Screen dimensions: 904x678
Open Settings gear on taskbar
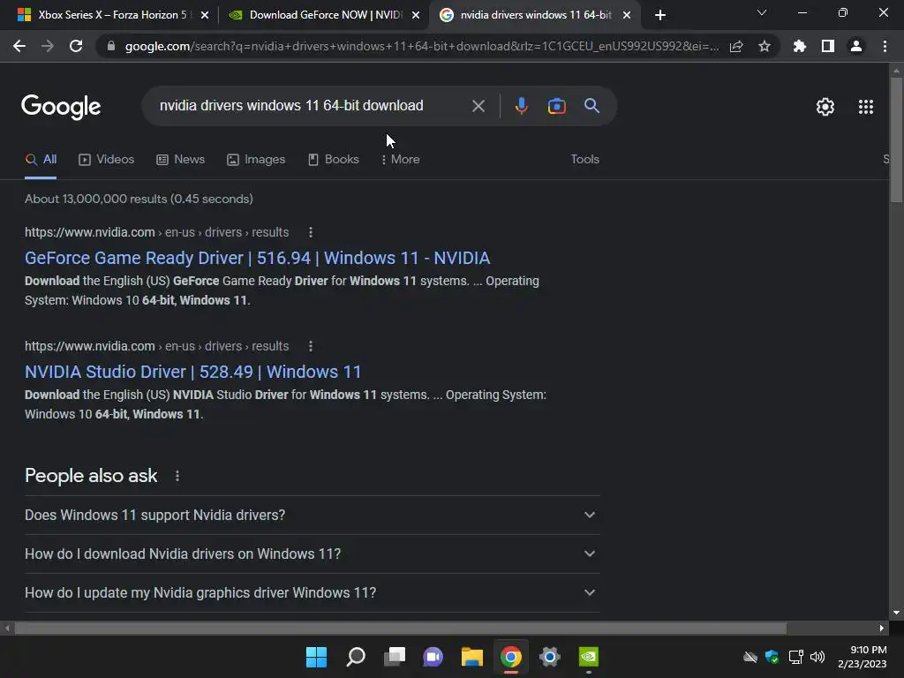(x=549, y=657)
